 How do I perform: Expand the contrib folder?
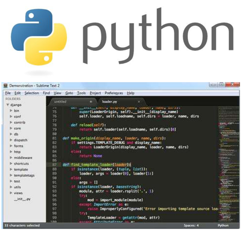point(11,122)
